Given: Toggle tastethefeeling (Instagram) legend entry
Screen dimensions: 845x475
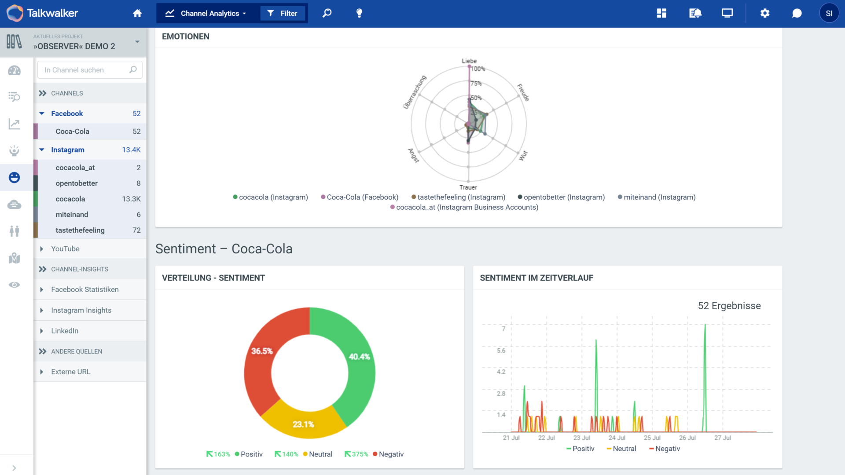Looking at the screenshot, I should (x=458, y=197).
